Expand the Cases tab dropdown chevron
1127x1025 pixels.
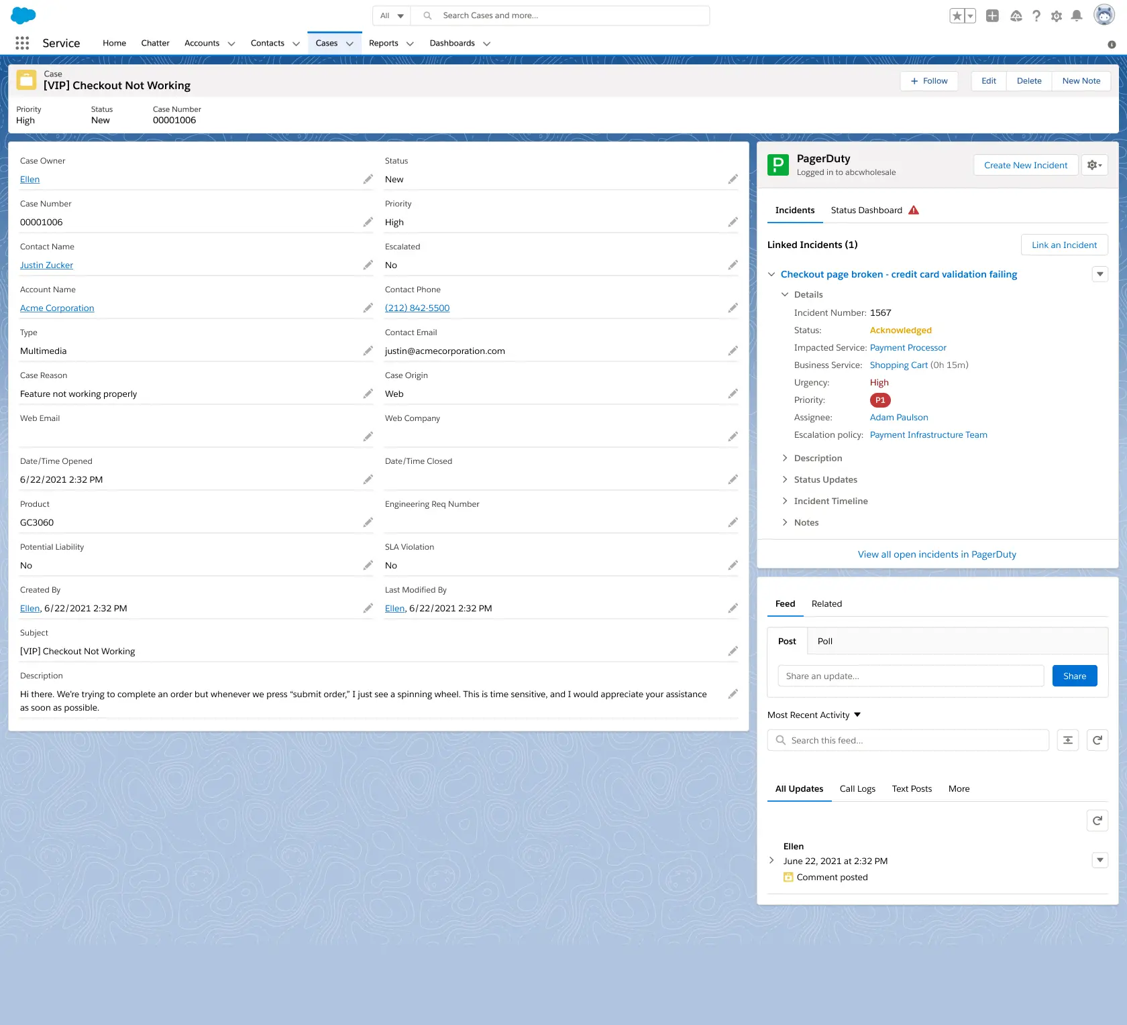[350, 44]
